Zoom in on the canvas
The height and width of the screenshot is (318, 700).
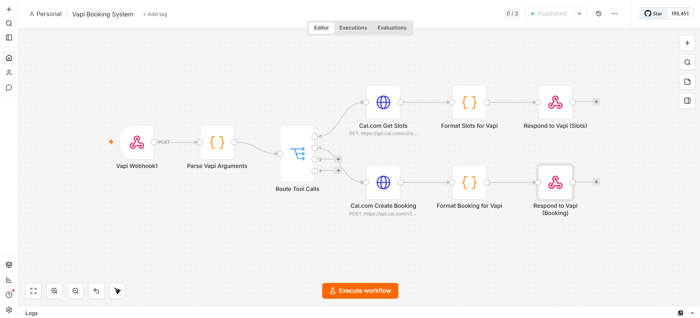[x=54, y=291]
